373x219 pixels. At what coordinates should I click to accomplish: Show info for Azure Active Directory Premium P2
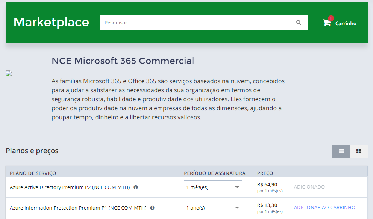[x=136, y=187]
